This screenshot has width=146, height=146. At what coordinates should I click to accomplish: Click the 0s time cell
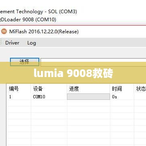[x=114, y=97]
